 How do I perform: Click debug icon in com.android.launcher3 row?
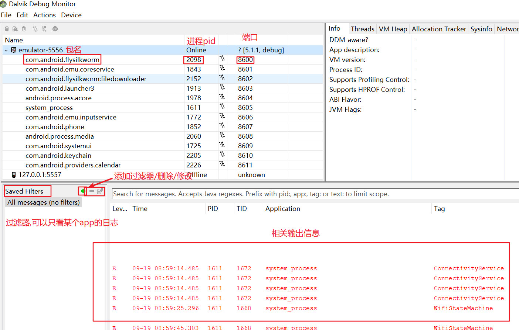click(222, 87)
